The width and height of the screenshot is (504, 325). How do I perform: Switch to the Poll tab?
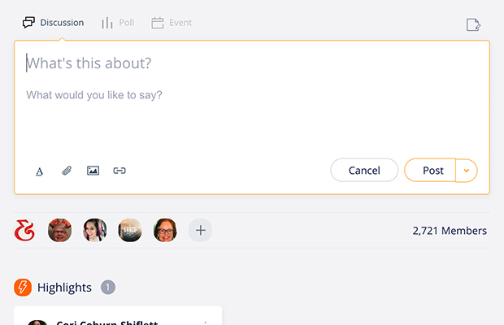[118, 23]
